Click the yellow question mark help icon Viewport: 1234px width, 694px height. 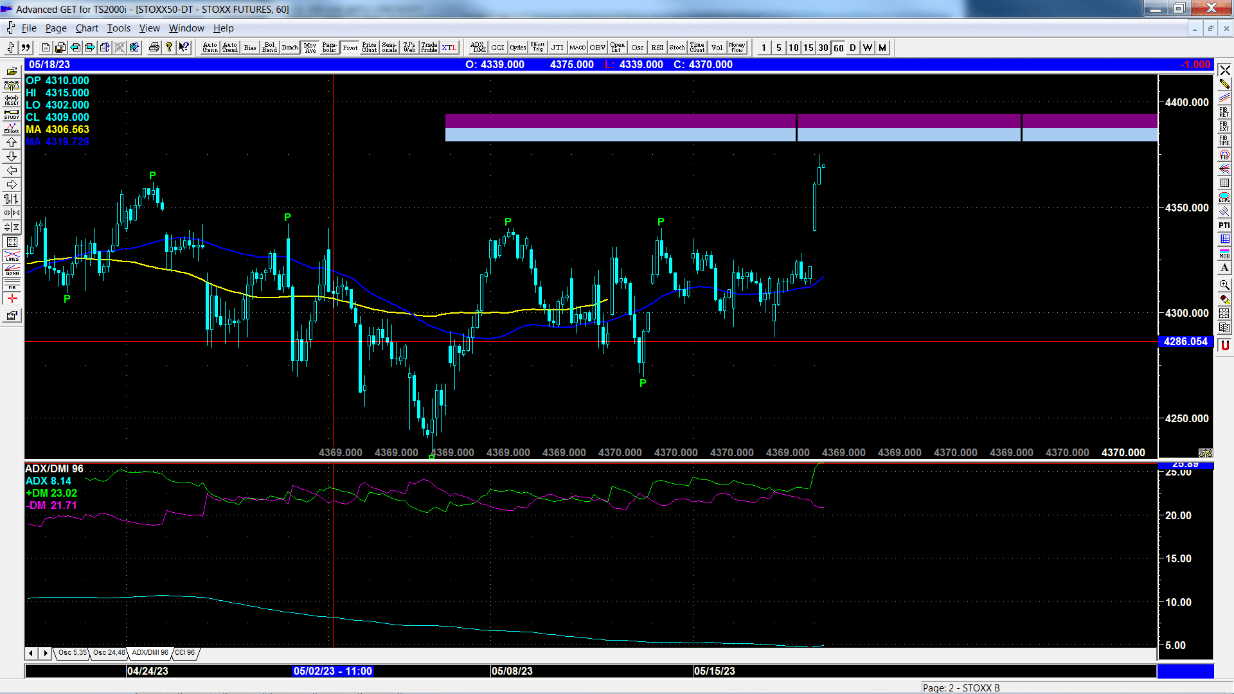[169, 48]
